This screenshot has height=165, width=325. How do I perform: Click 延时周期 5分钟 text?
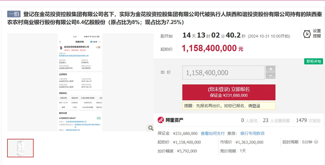297,142
